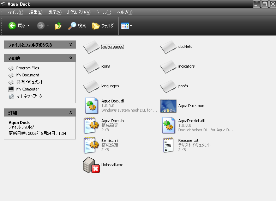The width and height of the screenshot is (276, 201).
Task: Open the My Computer link
Action: click(x=28, y=89)
